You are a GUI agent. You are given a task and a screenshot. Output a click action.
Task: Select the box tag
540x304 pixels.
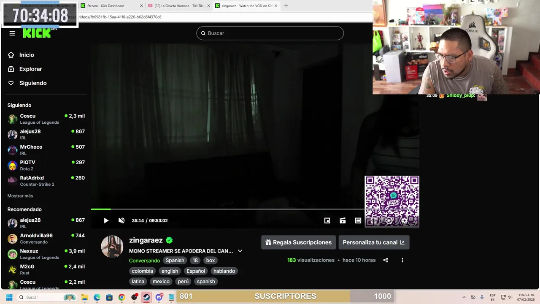point(211,261)
